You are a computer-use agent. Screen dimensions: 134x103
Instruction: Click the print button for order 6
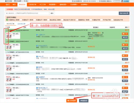(125, 88)
